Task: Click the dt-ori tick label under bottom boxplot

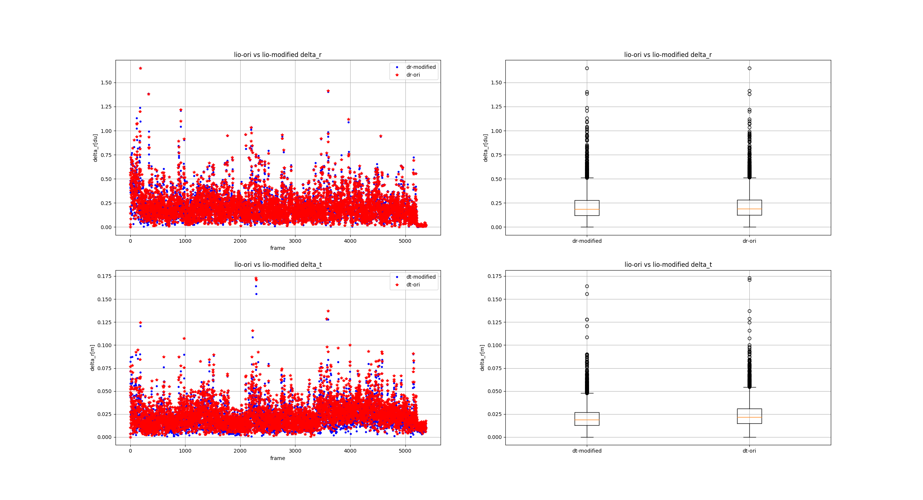Action: pos(749,451)
